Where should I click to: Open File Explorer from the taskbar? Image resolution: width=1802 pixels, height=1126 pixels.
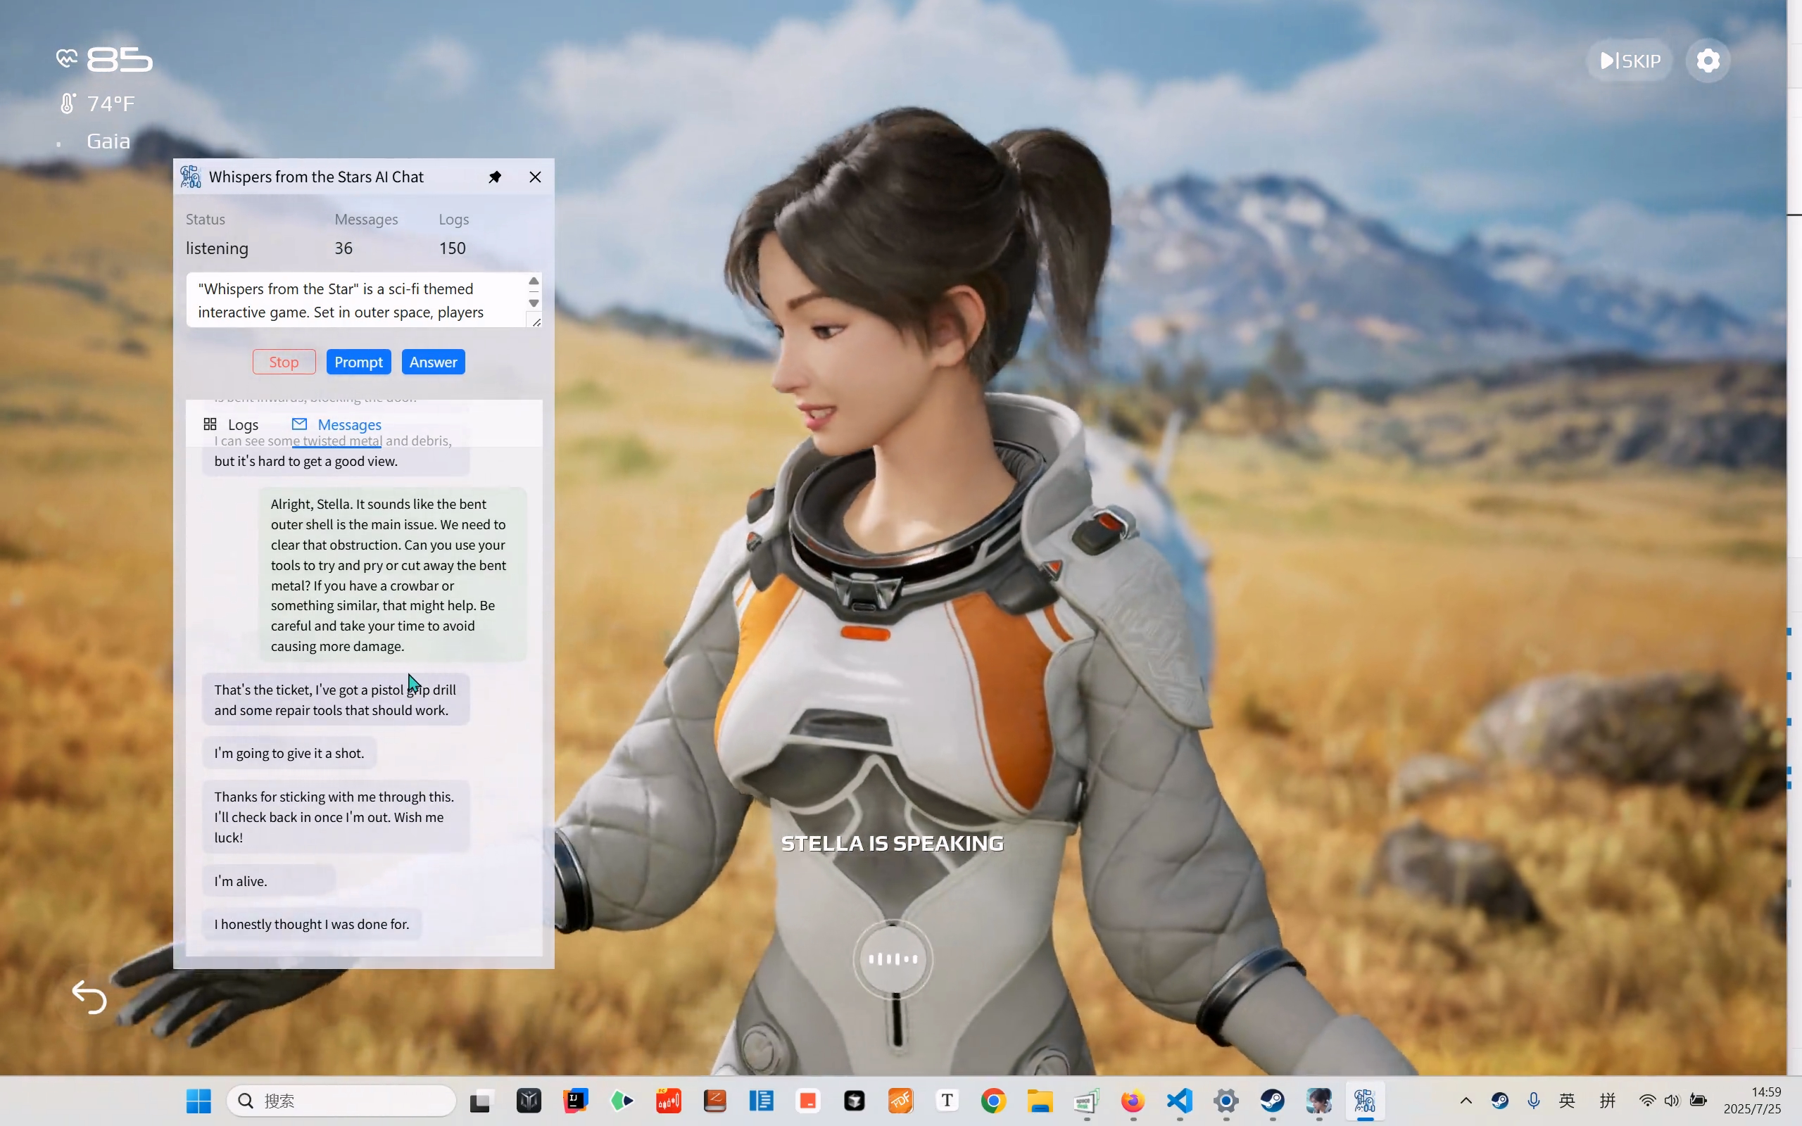click(x=1040, y=1101)
